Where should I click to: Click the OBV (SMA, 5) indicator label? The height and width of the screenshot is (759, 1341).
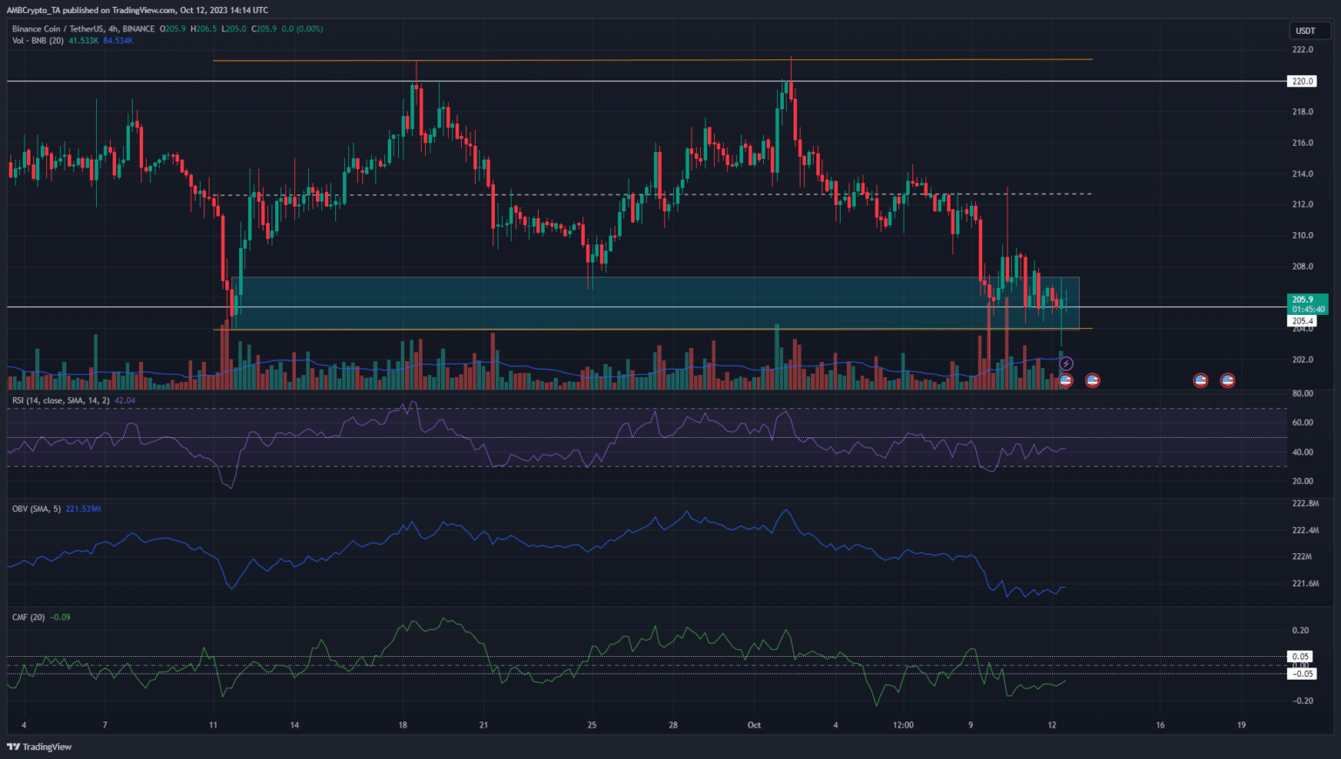[36, 509]
